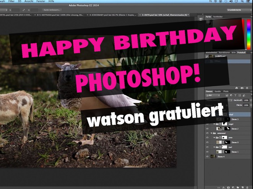Screen dimensions: 253x189
Task: Switch to the Kanäle tab
Action: pos(217,92)
